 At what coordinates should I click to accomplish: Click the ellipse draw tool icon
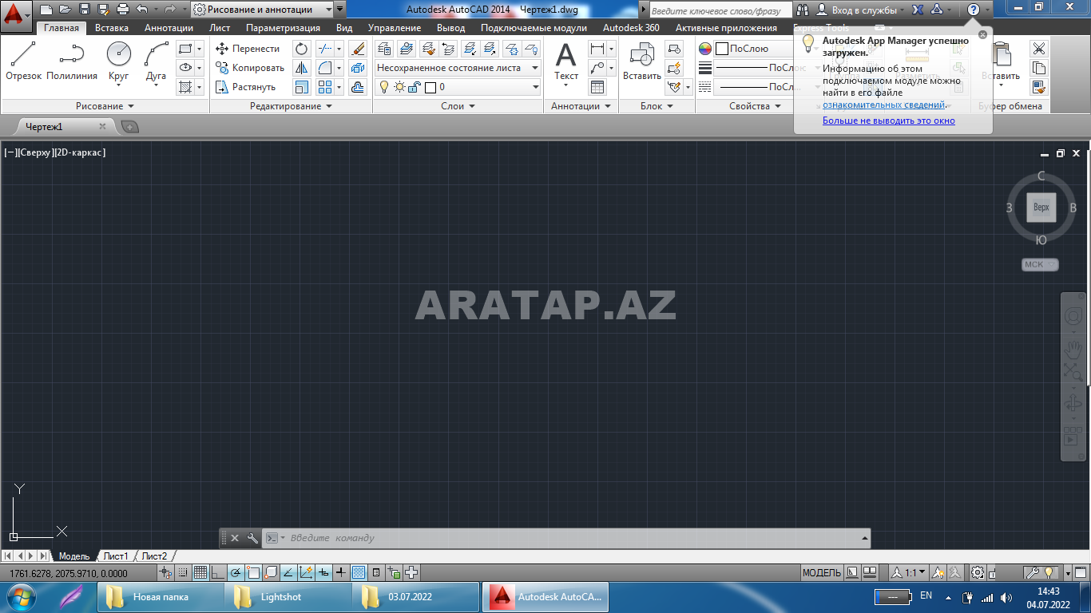185,68
